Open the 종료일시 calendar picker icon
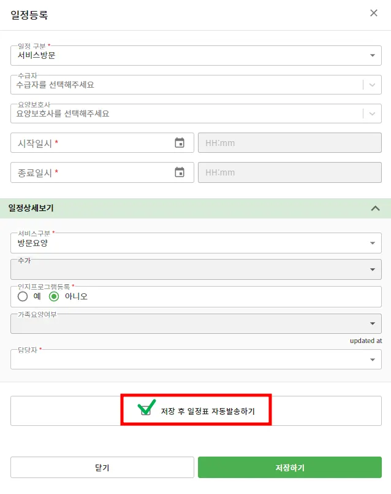Viewport: 391px width, 494px height. click(180, 172)
